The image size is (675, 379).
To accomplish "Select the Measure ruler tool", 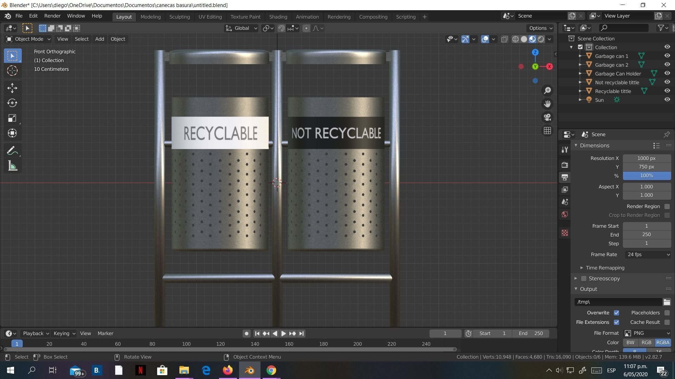I will [12, 166].
